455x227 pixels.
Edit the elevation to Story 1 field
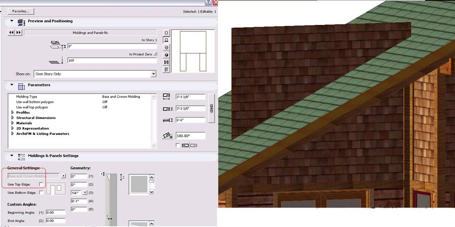point(112,46)
